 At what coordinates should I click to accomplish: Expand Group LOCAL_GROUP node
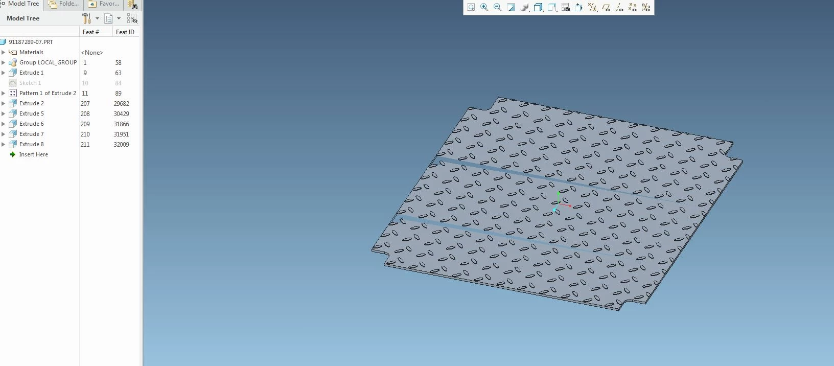click(x=3, y=62)
